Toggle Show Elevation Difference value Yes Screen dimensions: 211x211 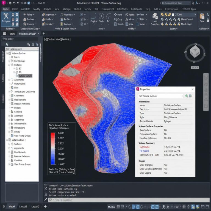(166, 169)
